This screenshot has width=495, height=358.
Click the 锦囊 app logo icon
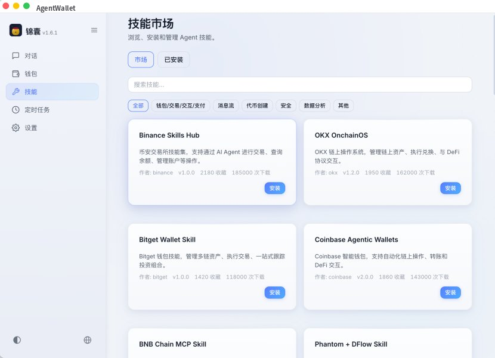tap(16, 30)
